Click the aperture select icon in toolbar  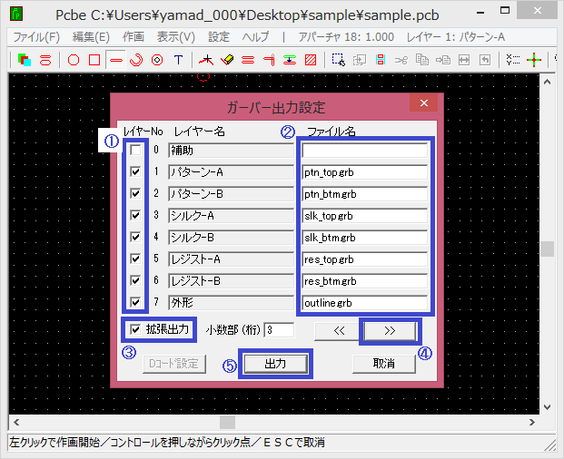45,60
